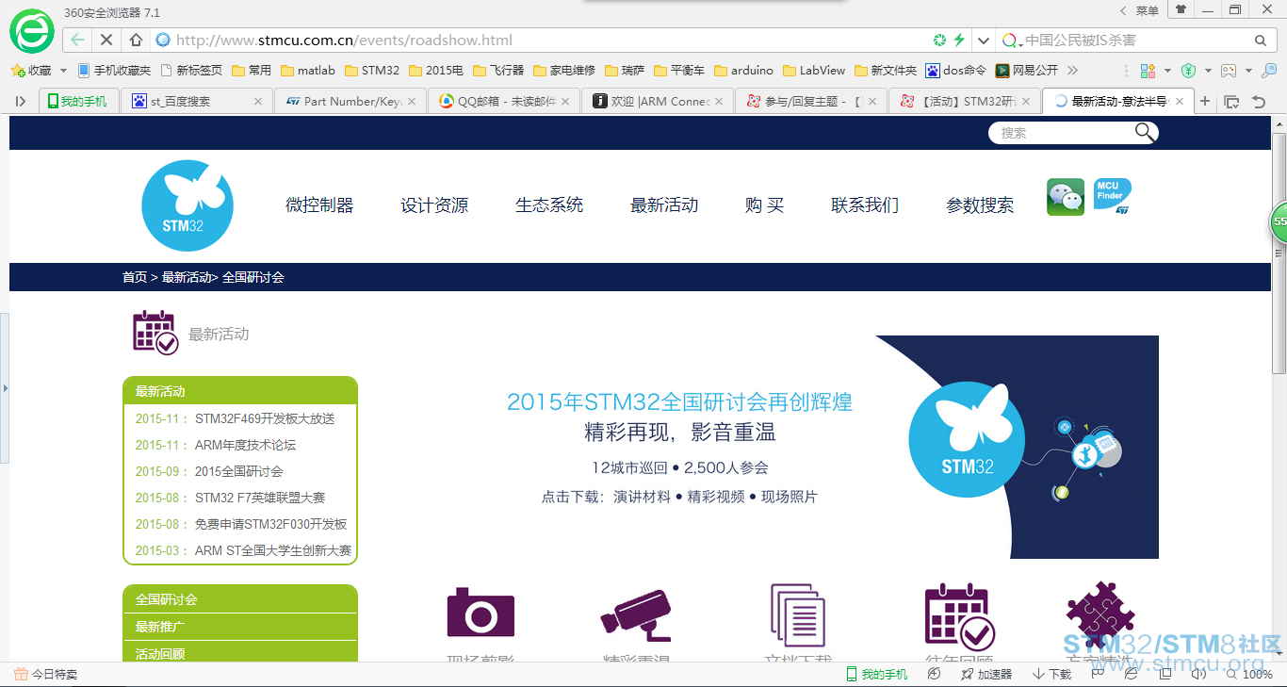The image size is (1287, 687).
Task: Open the 生态系统 navigation menu
Action: [549, 205]
